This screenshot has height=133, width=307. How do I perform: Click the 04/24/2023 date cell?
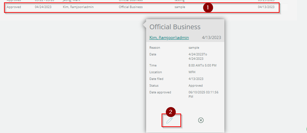43,7
